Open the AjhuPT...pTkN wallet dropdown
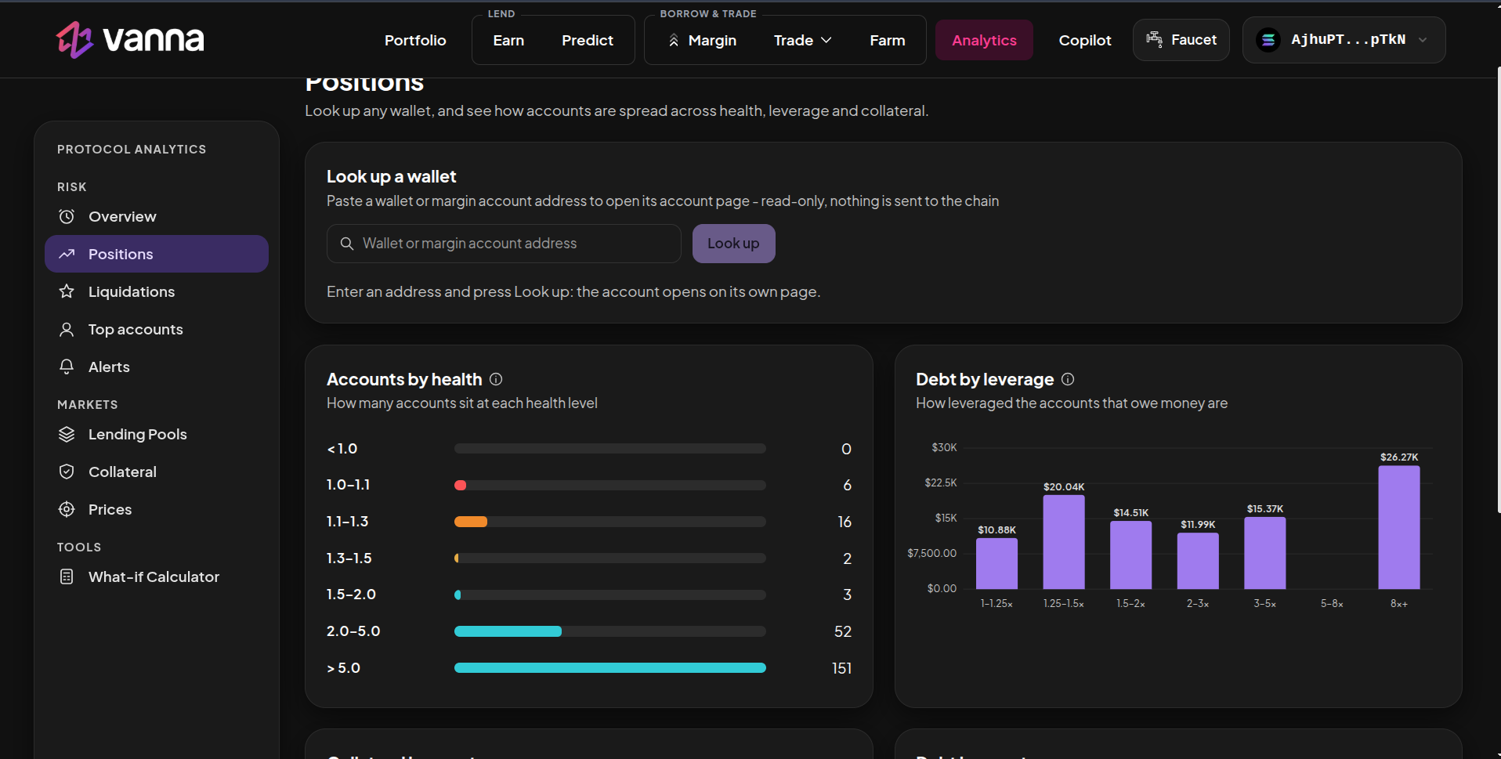 (1344, 40)
